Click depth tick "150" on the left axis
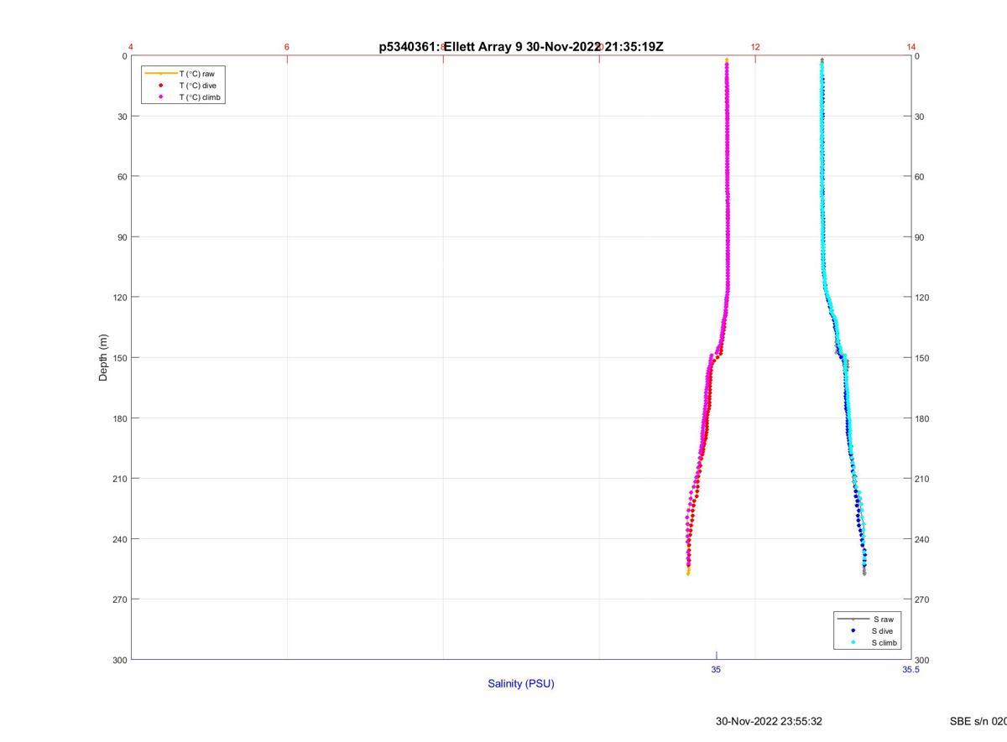Screen dimensions: 1007x742 click(119, 358)
